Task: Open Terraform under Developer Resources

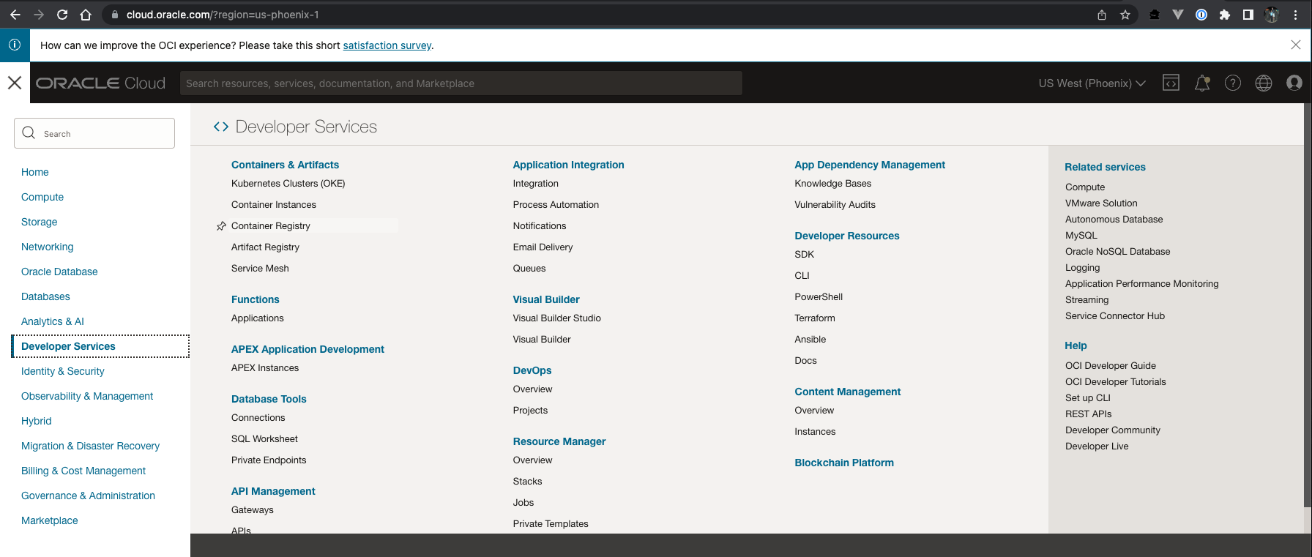Action: tap(814, 318)
